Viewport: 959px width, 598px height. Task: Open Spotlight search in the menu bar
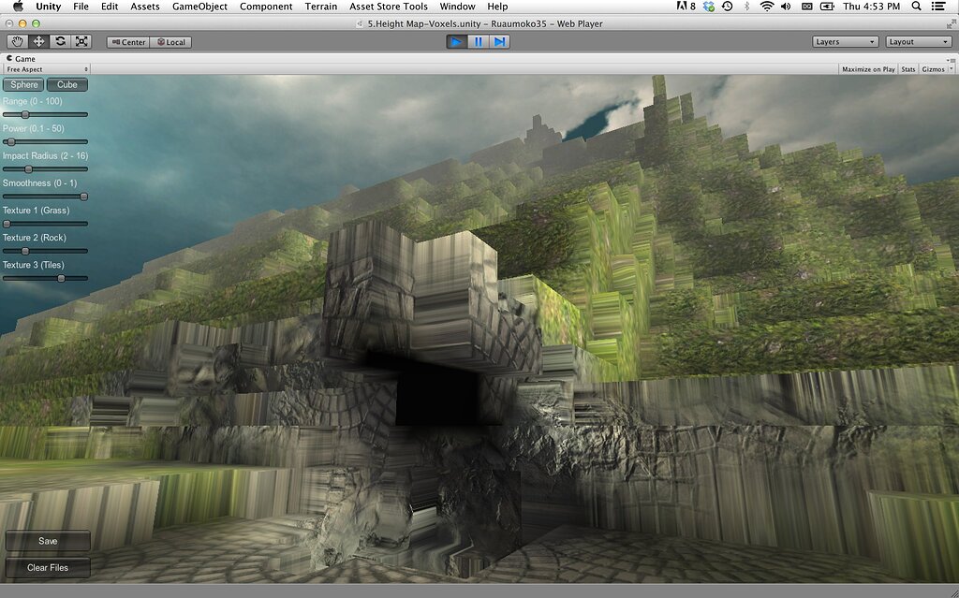pyautogui.click(x=916, y=7)
